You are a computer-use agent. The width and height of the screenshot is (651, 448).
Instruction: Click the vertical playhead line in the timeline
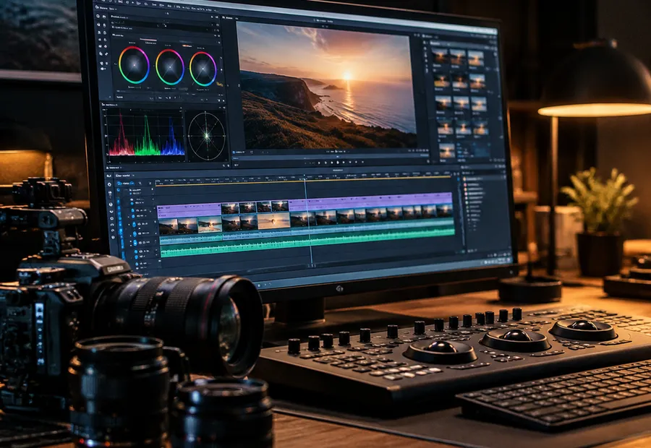coord(308,221)
